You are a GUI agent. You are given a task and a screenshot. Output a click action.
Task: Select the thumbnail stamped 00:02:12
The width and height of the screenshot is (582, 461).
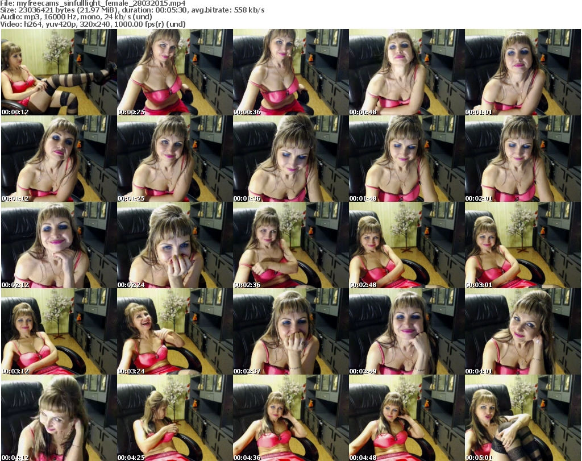coord(59,246)
